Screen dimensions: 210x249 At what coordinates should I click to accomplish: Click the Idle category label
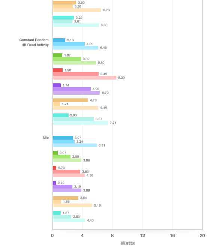click(x=45, y=137)
